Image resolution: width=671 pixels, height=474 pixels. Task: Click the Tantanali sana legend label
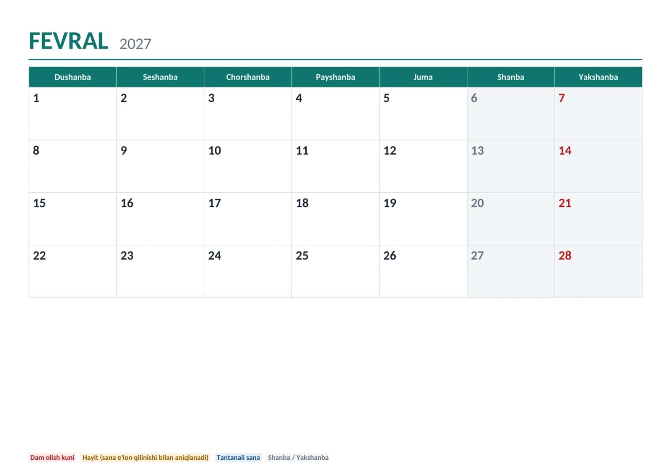click(x=238, y=458)
